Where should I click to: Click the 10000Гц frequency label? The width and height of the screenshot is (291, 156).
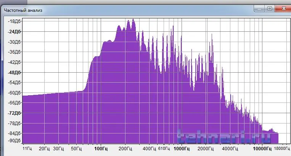coord(262,149)
